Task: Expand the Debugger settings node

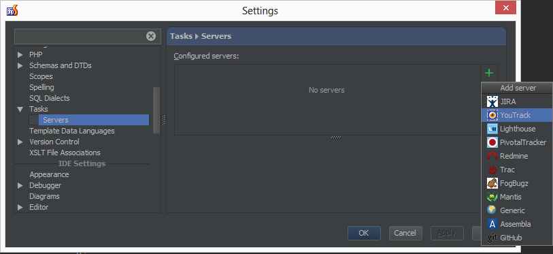Action: pos(20,185)
